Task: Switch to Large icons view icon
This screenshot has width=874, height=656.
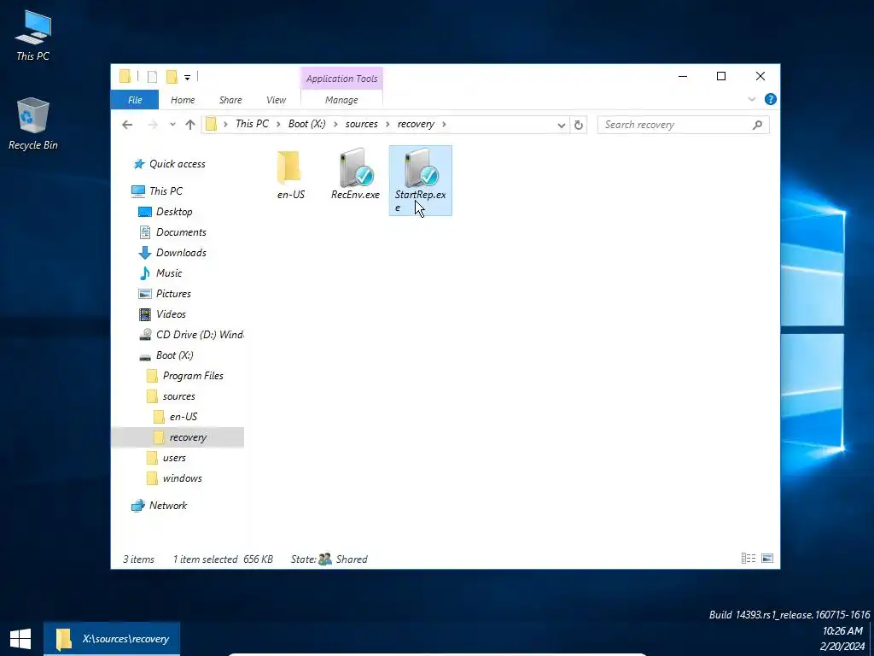Action: click(x=767, y=559)
